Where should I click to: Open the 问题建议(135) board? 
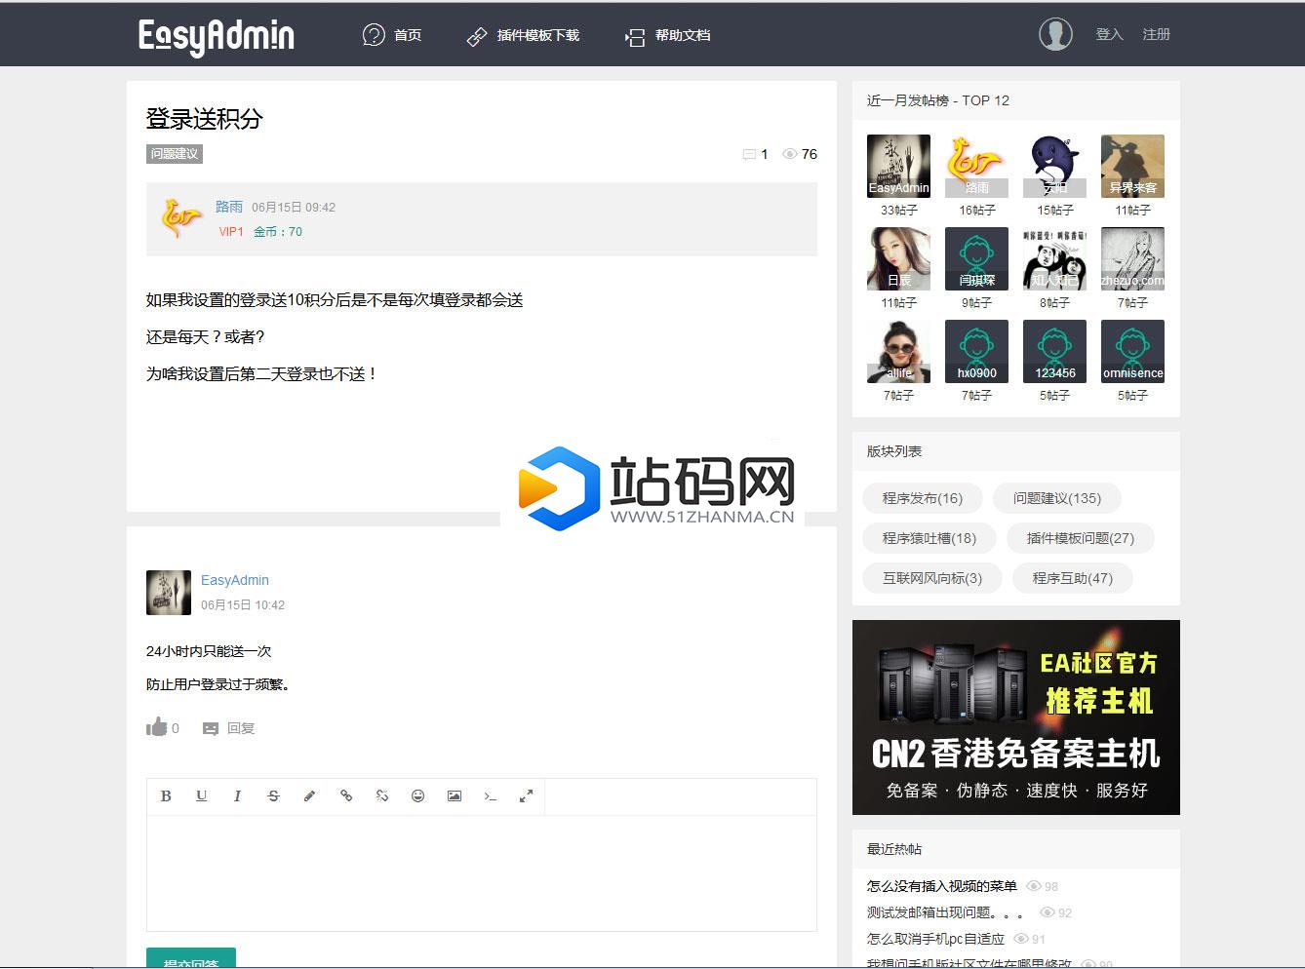click(x=1056, y=498)
